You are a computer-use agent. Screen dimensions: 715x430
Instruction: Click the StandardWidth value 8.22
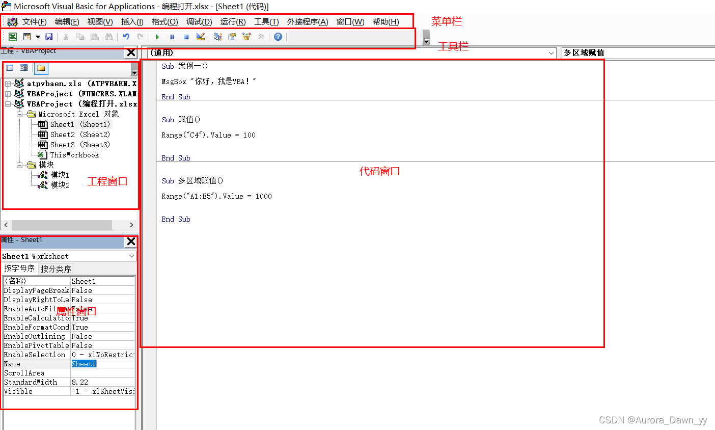tap(103, 382)
